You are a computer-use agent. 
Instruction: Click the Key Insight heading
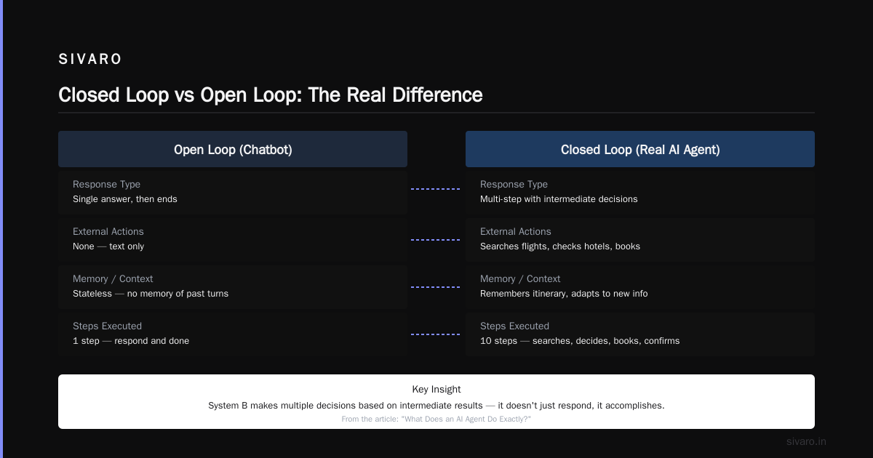pos(436,390)
